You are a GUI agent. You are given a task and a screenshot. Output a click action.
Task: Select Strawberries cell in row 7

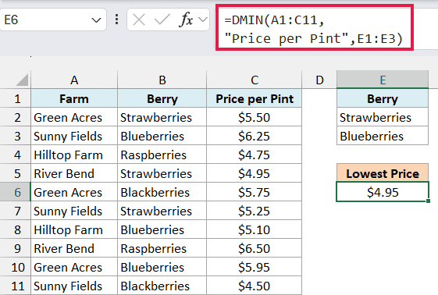(162, 211)
